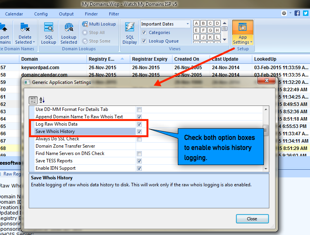
Task: Click settings list scroll down arrow
Action: (x=266, y=169)
